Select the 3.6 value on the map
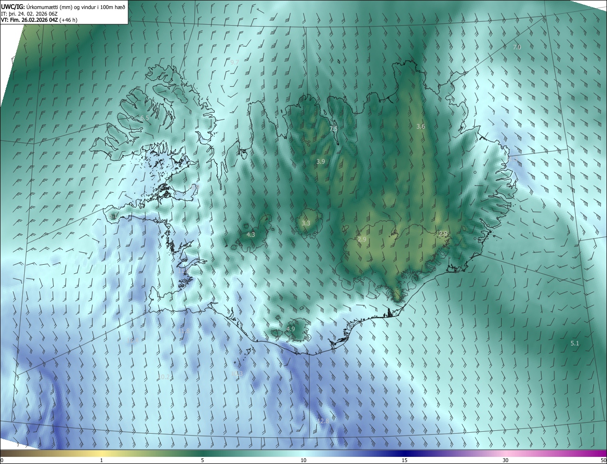Screen dimensions: 607x464 [421, 126]
